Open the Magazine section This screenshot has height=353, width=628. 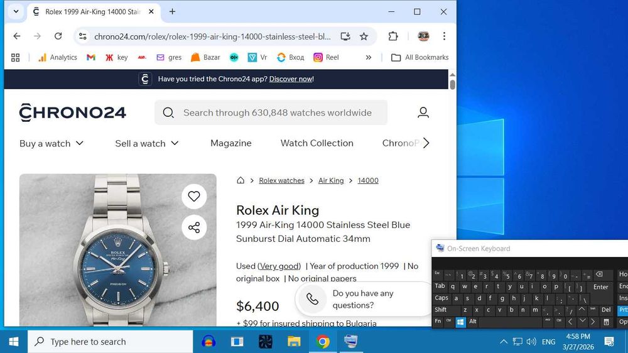click(231, 143)
